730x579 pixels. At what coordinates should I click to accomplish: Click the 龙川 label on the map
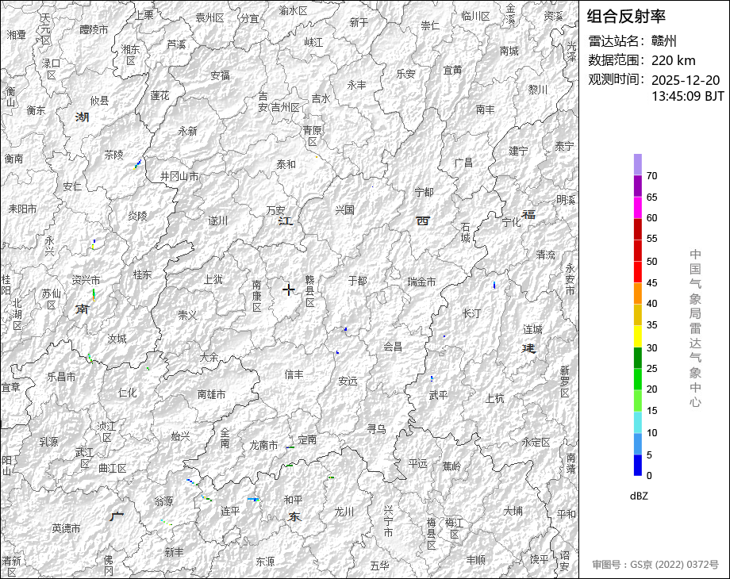coord(344,512)
